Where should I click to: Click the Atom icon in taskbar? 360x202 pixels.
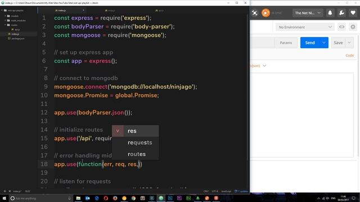[161, 198]
